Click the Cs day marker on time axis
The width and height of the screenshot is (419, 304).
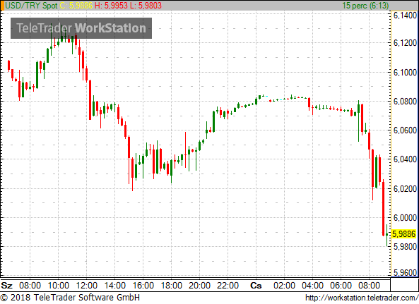256,286
